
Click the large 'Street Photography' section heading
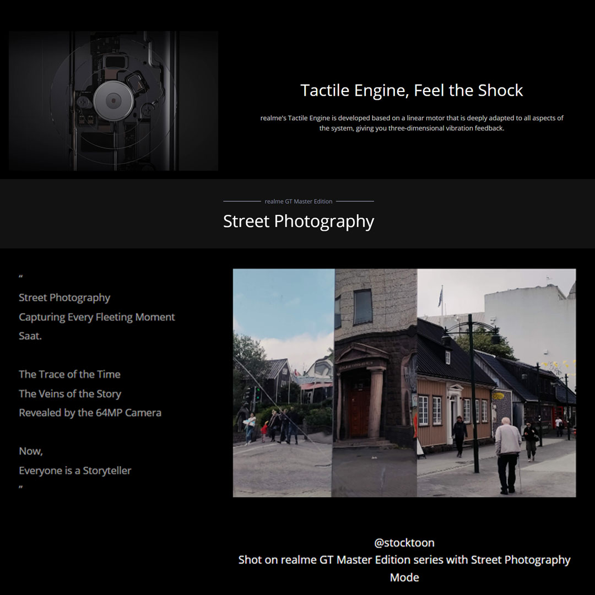(x=299, y=221)
